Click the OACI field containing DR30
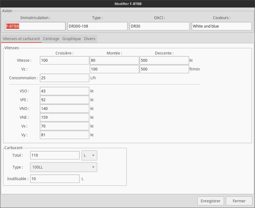 click(x=160, y=26)
